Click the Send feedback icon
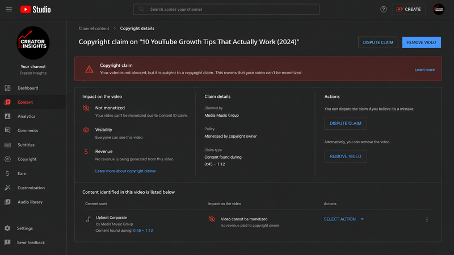Image resolution: width=454 pixels, height=255 pixels. click(x=7, y=243)
